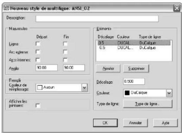Image resolution: width=182 pixels, height=133 pixels.
Task: Click the Aucun fill color swatch
Action: point(39,88)
